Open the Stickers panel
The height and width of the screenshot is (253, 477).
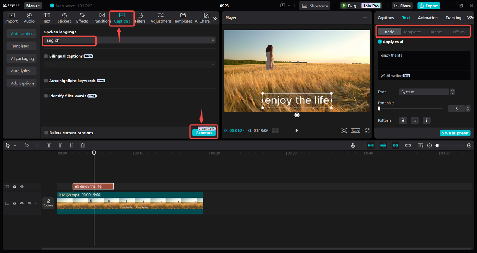[x=64, y=18]
